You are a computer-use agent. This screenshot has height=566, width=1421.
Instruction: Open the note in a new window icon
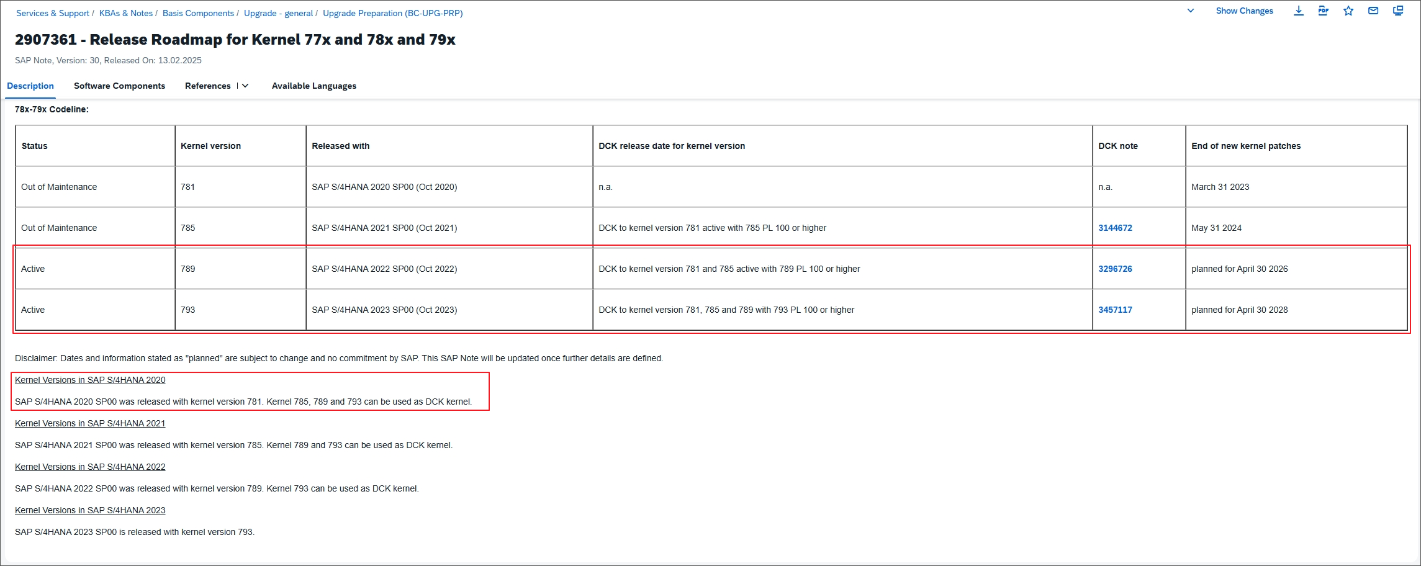[x=1397, y=11]
